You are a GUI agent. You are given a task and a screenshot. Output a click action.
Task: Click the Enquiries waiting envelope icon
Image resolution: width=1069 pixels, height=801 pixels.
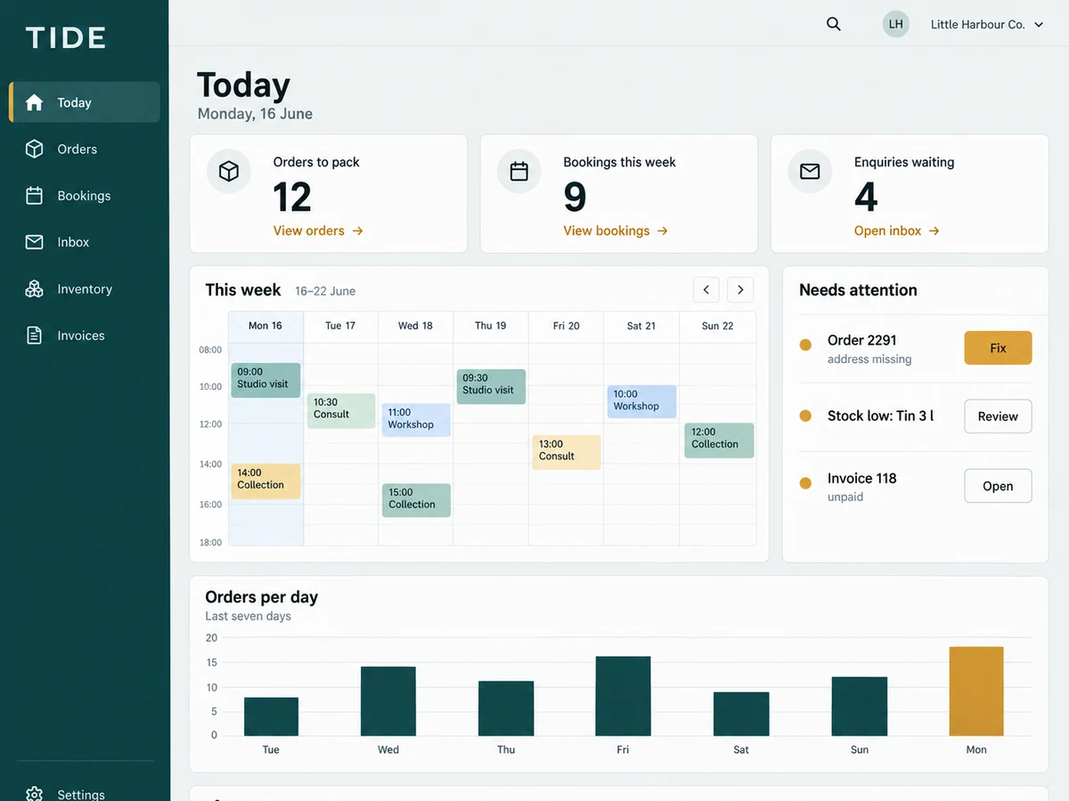pyautogui.click(x=810, y=171)
